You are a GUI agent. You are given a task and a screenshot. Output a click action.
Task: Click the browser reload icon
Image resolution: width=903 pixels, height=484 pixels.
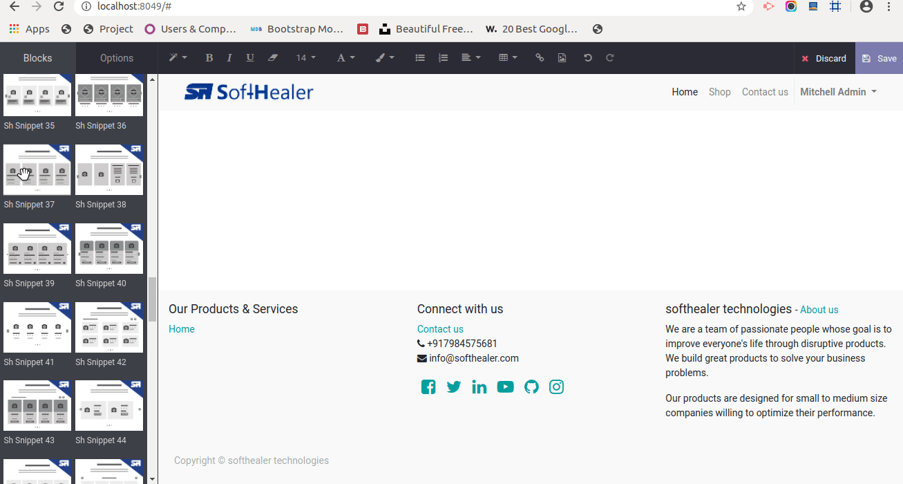click(x=59, y=6)
